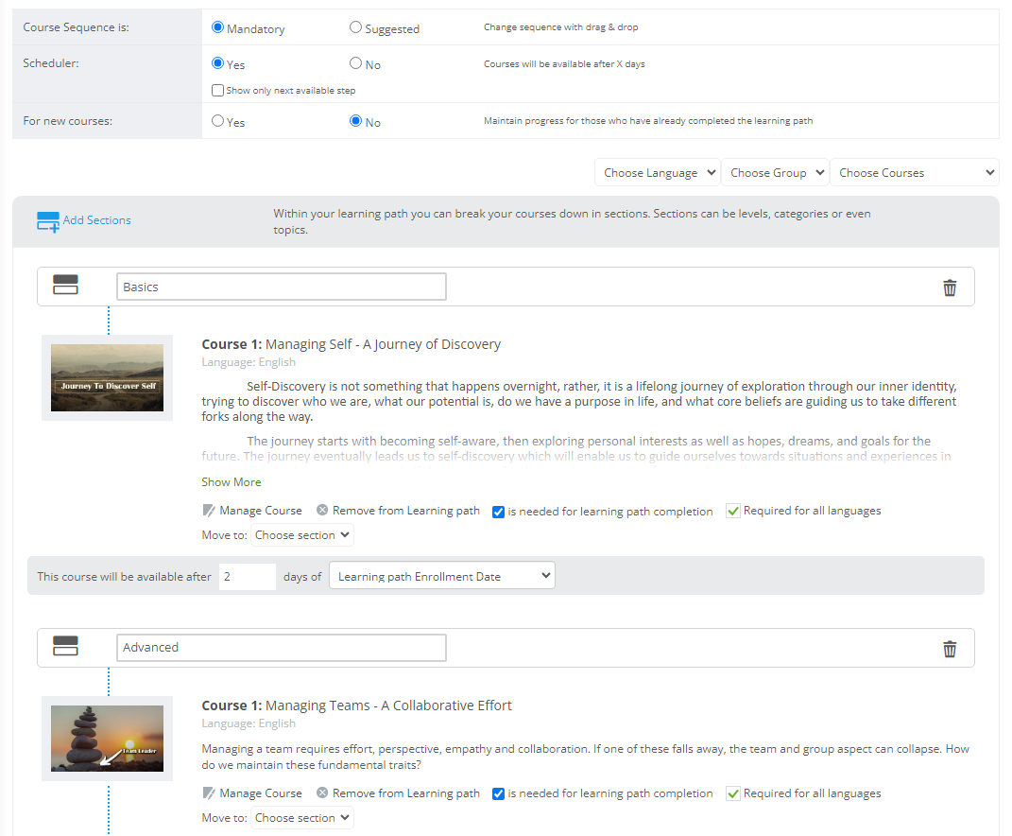Delete the Basics section using its trash icon

click(x=950, y=287)
